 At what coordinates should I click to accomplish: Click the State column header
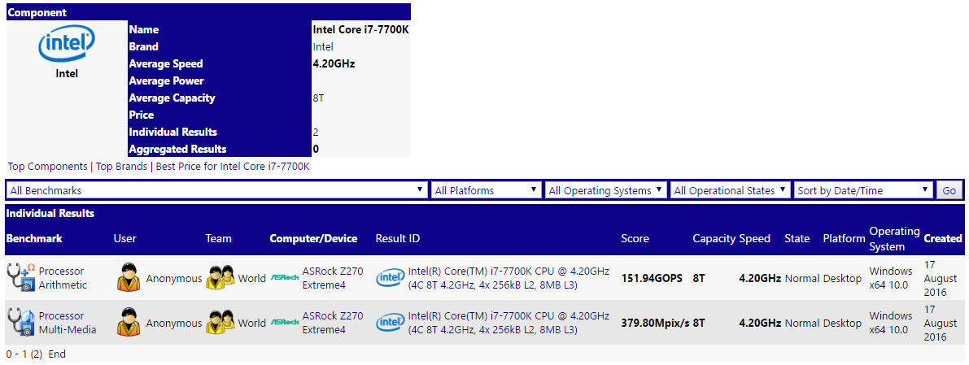tap(797, 238)
